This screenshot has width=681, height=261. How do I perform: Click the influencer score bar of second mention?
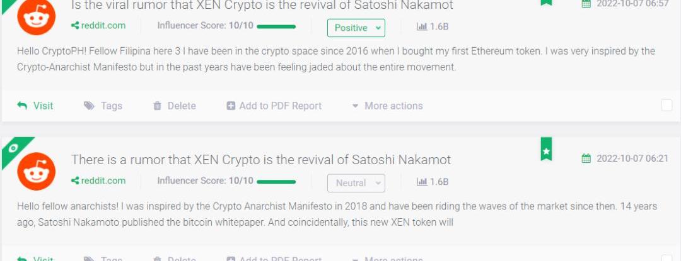pos(276,182)
